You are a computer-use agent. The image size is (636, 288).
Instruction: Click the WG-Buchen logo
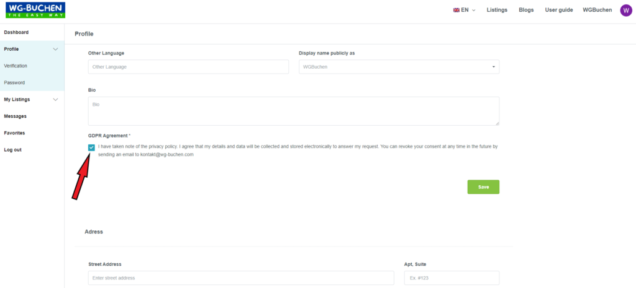[x=35, y=10]
